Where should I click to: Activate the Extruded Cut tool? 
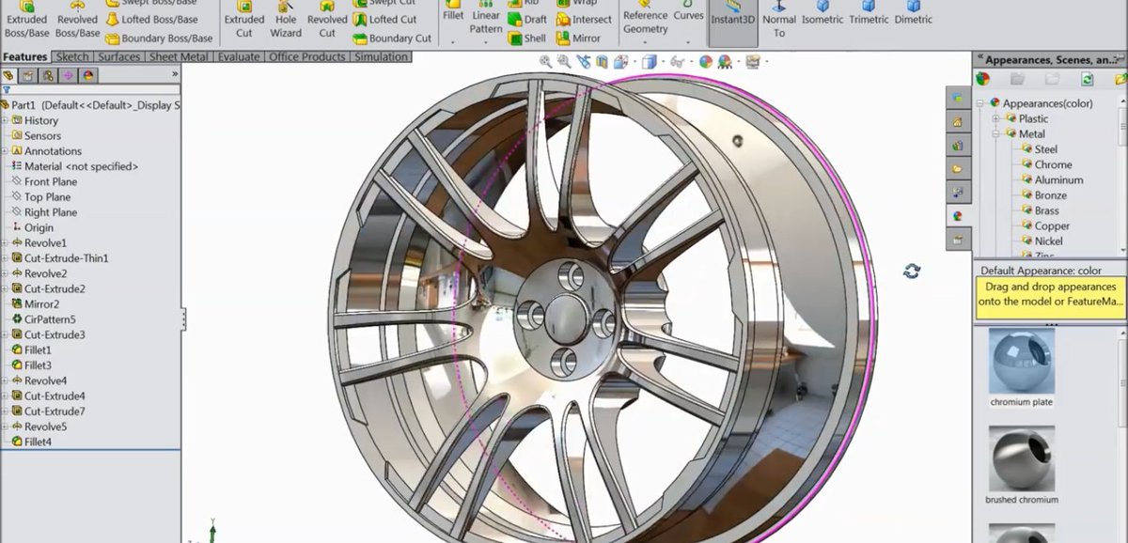point(244,21)
